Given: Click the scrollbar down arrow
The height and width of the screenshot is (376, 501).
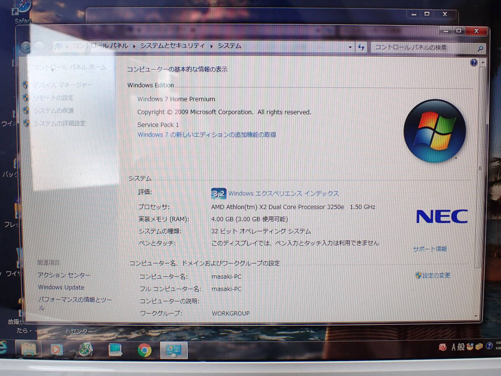Looking at the screenshot, I should 477,316.
